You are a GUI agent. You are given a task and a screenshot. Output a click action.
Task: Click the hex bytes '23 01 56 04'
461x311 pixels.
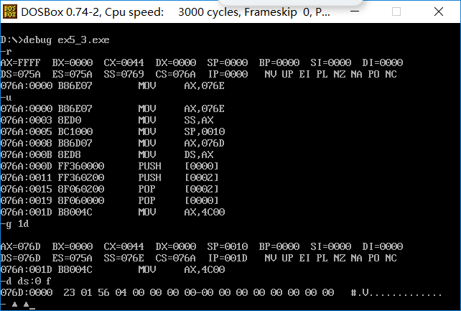click(95, 293)
